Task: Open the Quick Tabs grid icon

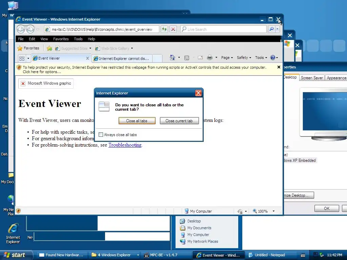Action: click(22, 58)
